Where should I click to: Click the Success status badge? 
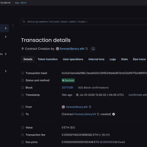[68, 80]
